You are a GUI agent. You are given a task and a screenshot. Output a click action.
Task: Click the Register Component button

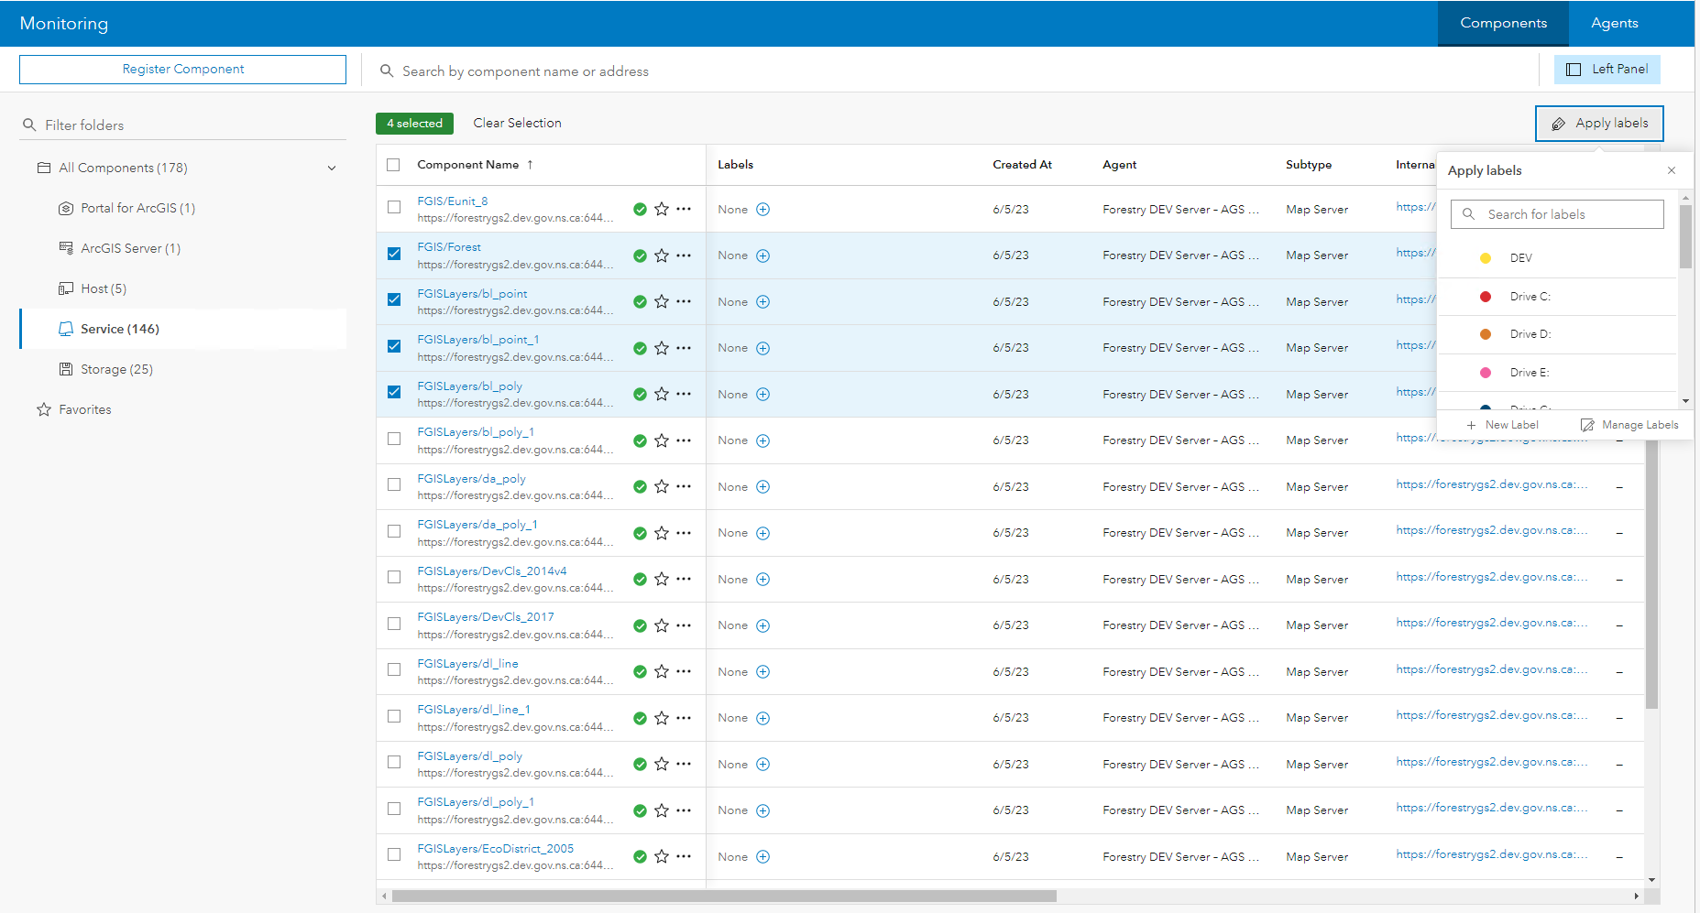[182, 69]
